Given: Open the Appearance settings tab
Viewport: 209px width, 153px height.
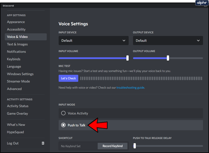Looking at the screenshot, I should [16, 22].
